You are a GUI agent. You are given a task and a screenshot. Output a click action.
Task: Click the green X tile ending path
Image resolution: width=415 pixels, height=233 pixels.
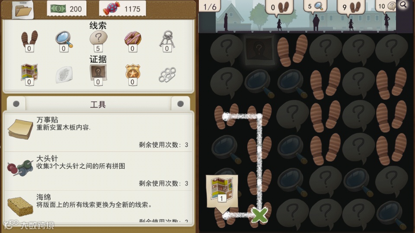click(x=259, y=215)
